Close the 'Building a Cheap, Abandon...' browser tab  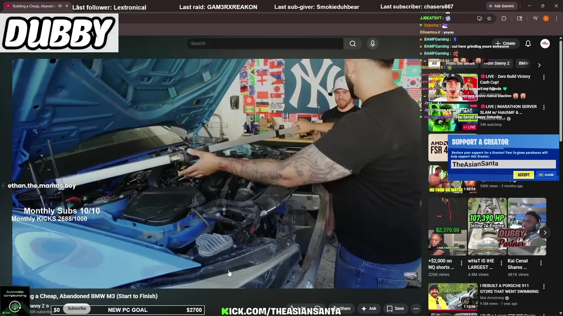tap(66, 6)
